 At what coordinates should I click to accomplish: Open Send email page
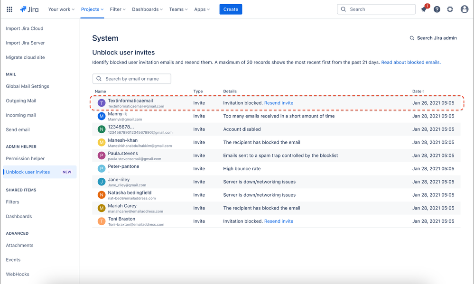18,129
